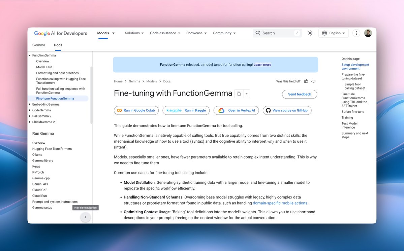Expand the ShieldGemma 2 tree section
Image resolution: width=404 pixels, height=251 pixels.
click(x=30, y=122)
